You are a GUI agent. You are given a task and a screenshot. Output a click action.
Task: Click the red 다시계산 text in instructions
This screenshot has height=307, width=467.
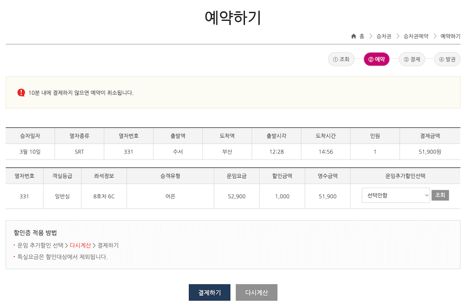click(80, 245)
